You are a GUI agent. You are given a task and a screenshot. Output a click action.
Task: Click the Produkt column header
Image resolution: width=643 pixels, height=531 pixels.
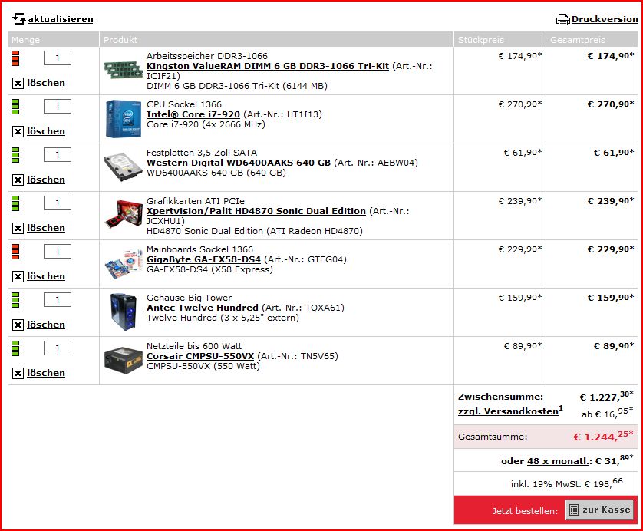pos(276,40)
